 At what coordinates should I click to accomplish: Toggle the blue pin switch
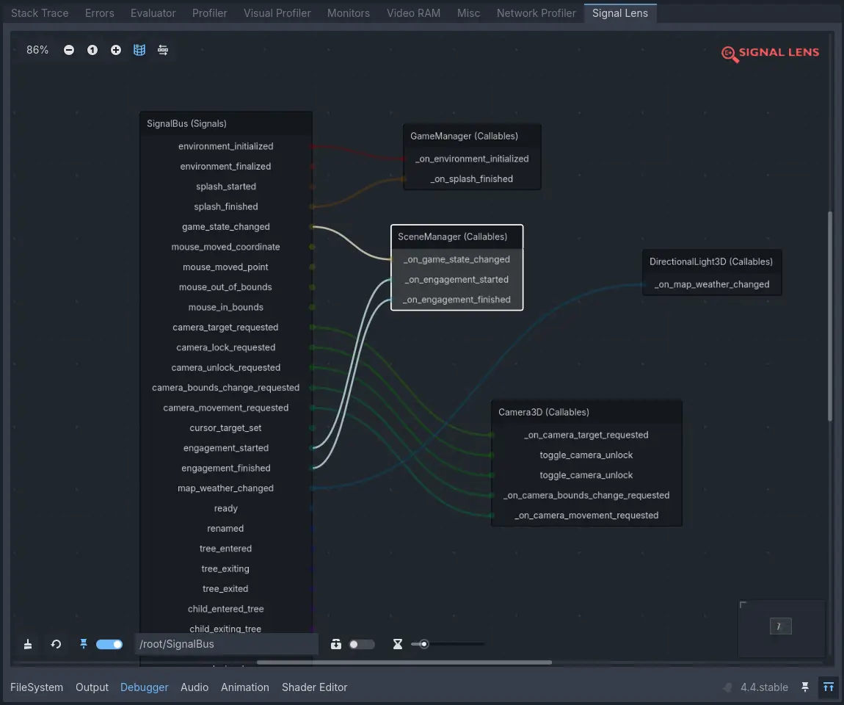click(109, 644)
